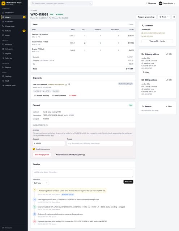Click Email customer in Shipments
The height and width of the screenshot is (231, 179).
[59, 95]
